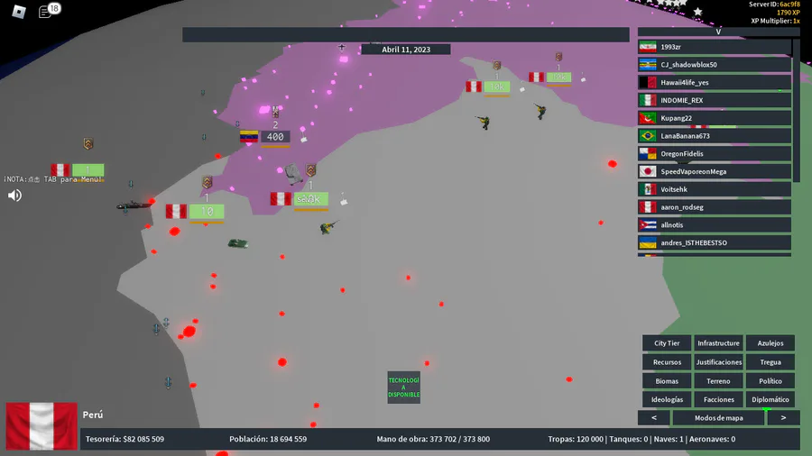Image resolution: width=812 pixels, height=456 pixels.
Task: Select player CJ_shadowblox50
Action: (x=715, y=65)
